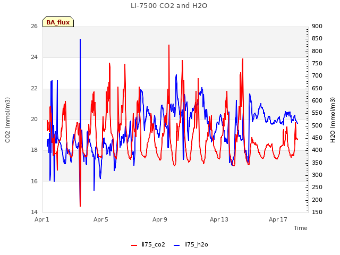The height and width of the screenshot is (255, 340).
Task: Click the chart title LI-7500 CO2 and H2O
Action: pyautogui.click(x=169, y=6)
